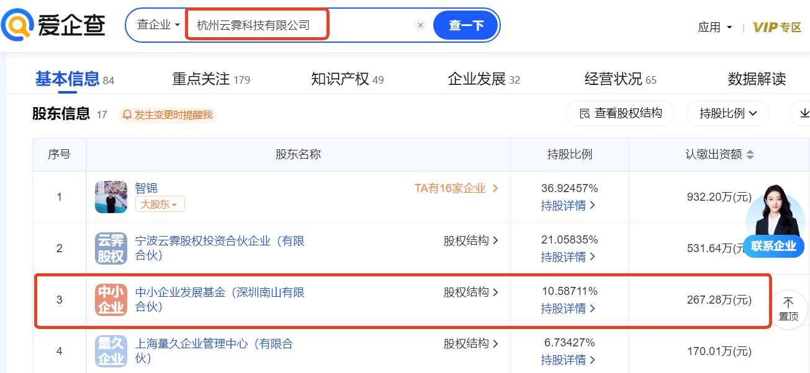The width and height of the screenshot is (810, 373).
Task: Click the 爱企查 logo
Action: pyautogui.click(x=53, y=25)
